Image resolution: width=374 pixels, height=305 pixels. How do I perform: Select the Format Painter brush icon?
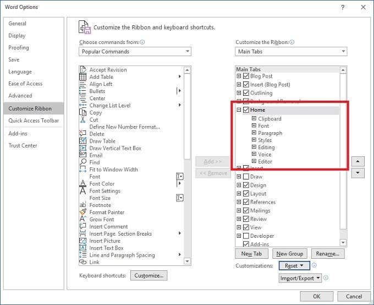point(82,212)
